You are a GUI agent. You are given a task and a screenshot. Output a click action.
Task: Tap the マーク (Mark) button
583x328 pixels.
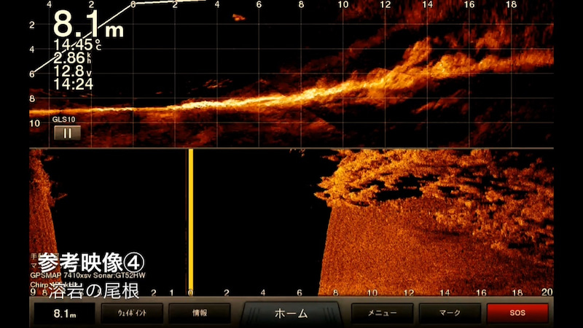(x=450, y=313)
